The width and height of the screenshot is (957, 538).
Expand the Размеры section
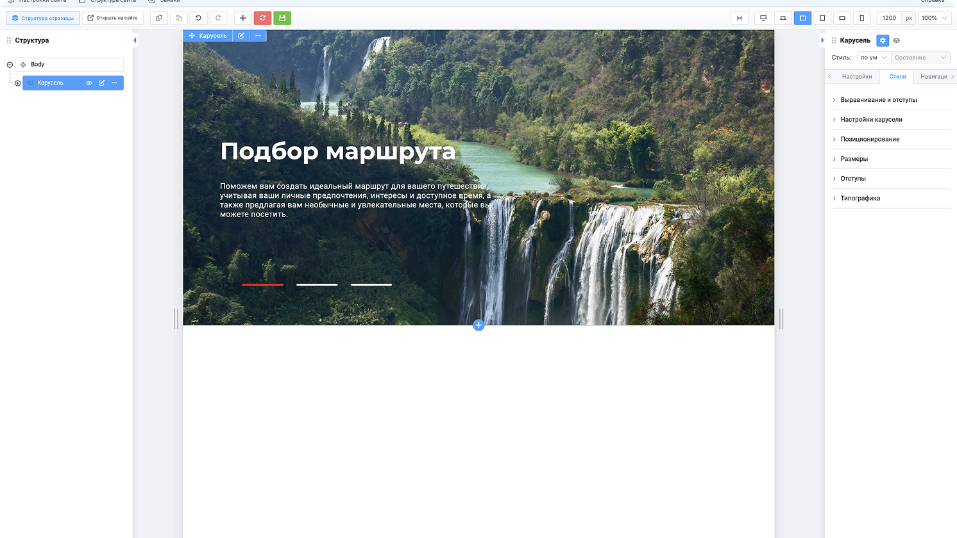click(891, 159)
